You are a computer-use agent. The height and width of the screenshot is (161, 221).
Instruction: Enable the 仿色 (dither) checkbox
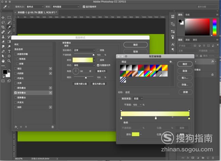point(98,50)
